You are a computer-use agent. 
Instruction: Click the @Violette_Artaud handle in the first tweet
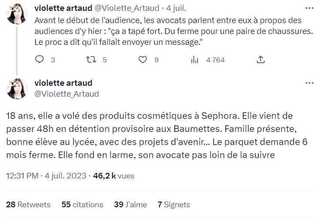127,8
